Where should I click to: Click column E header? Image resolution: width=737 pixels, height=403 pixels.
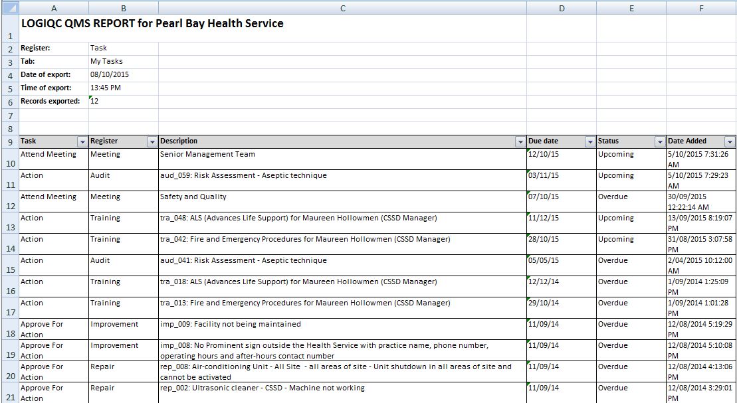click(631, 8)
